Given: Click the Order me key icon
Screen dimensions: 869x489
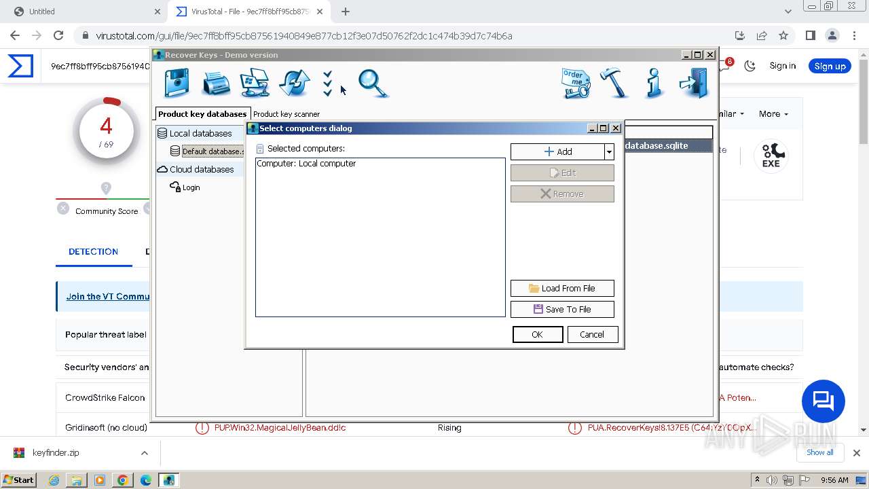Looking at the screenshot, I should [576, 84].
